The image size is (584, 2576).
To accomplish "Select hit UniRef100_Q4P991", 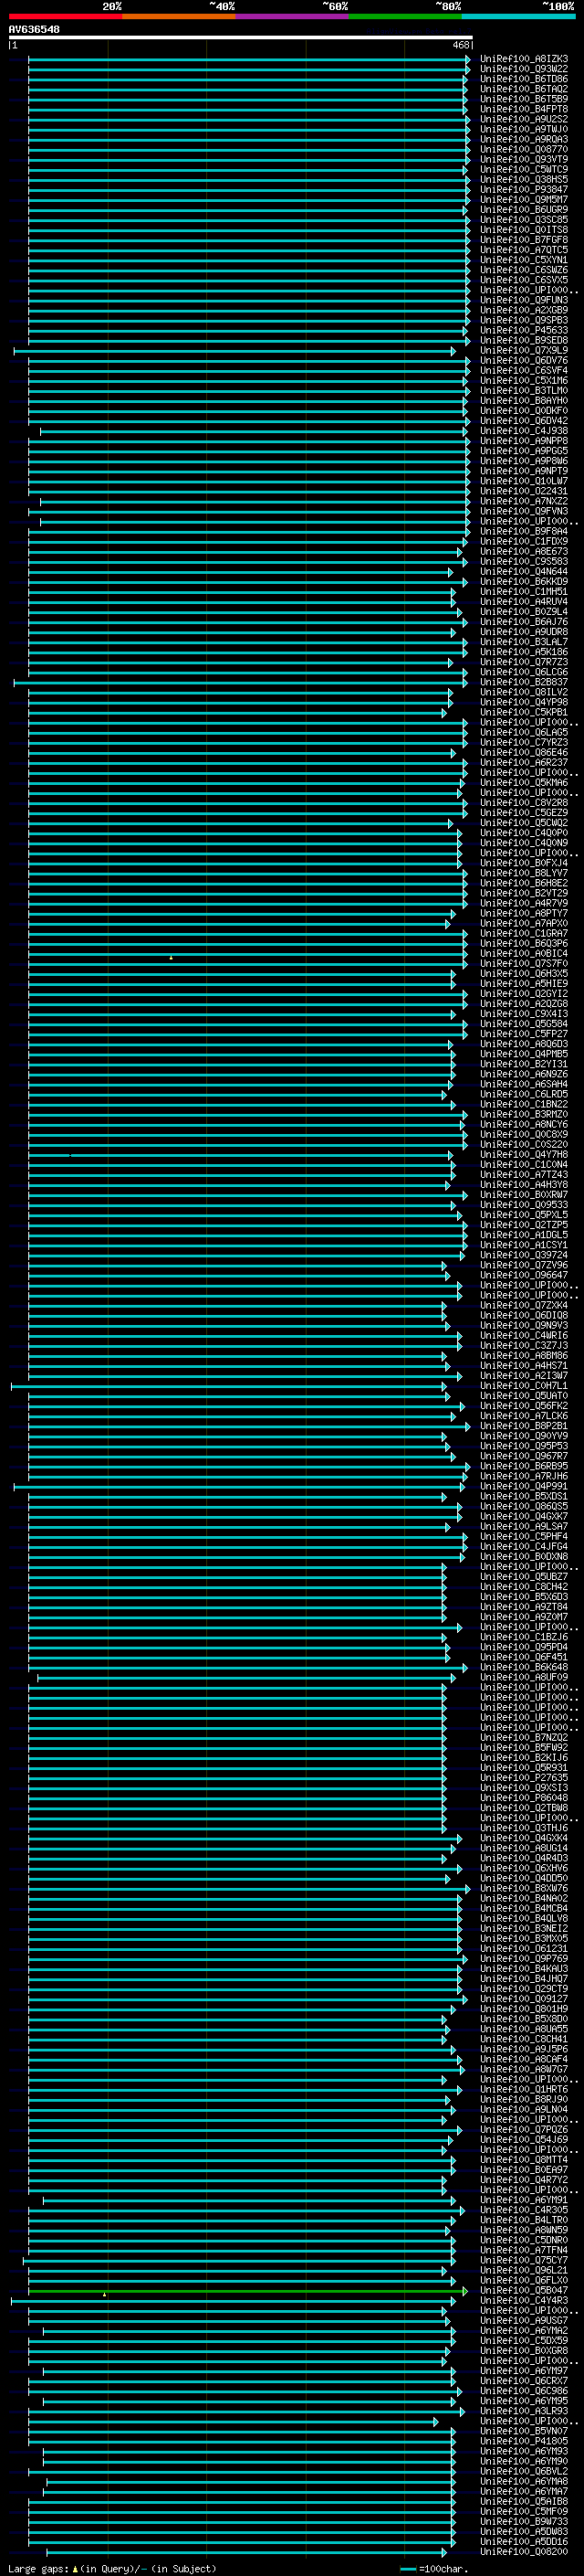I will 524,1487.
